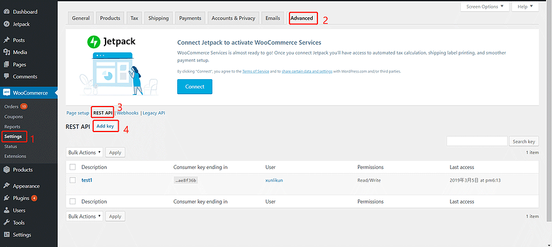The width and height of the screenshot is (552, 247).
Task: Click the Plugins plug icon
Action: (7, 198)
